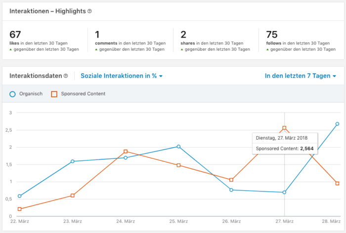Click the y-axis label 2,5
346x233 pixels.
coord(9,130)
